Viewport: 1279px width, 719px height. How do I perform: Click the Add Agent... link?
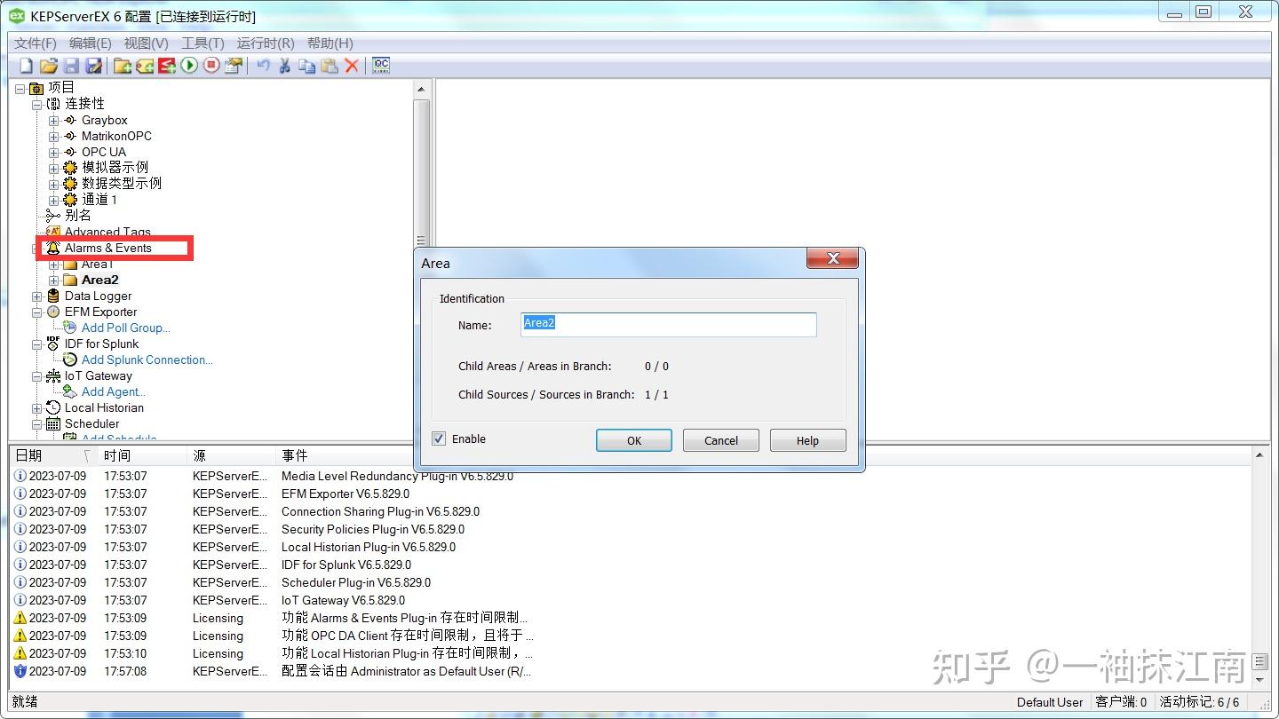coord(114,391)
